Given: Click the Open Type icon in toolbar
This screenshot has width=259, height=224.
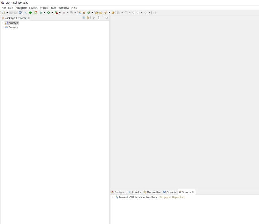Looking at the screenshot, I should pos(97,13).
